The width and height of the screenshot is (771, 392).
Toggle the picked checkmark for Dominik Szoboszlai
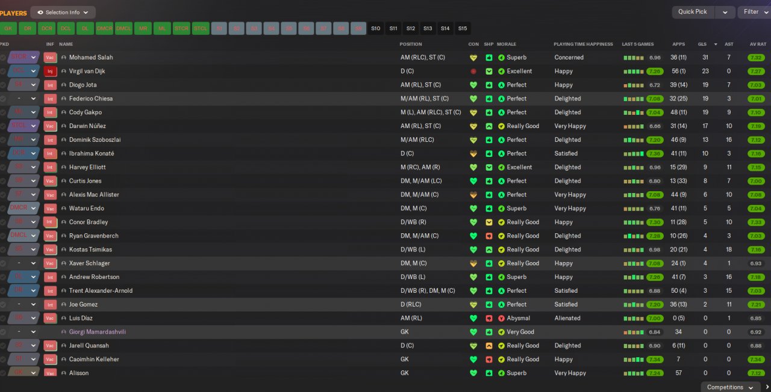pos(3,140)
